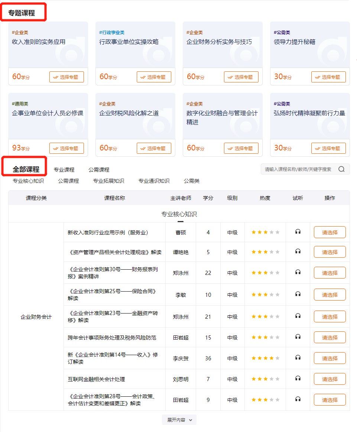Image resolution: width=357 pixels, height=432 pixels.
Task: Click the headphone trial icon for 曹硕's course
Action: [x=298, y=232]
